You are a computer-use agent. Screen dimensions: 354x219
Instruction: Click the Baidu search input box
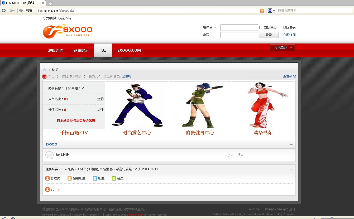pyautogui.click(x=314, y=11)
